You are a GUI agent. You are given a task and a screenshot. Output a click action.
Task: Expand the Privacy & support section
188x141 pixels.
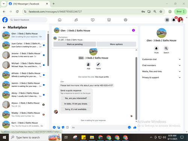pos(161,77)
